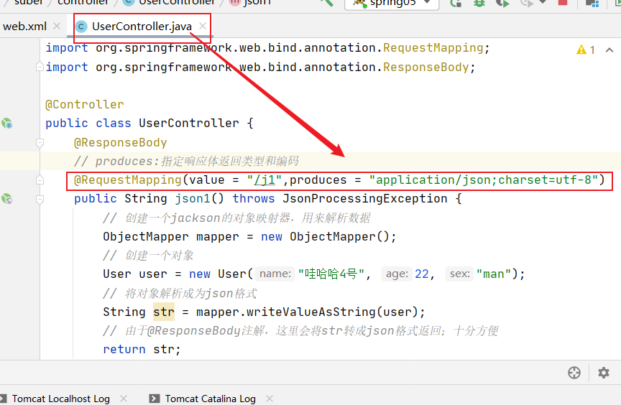
Task: Open the Tomcat Catalina Log tab
Action: [210, 399]
